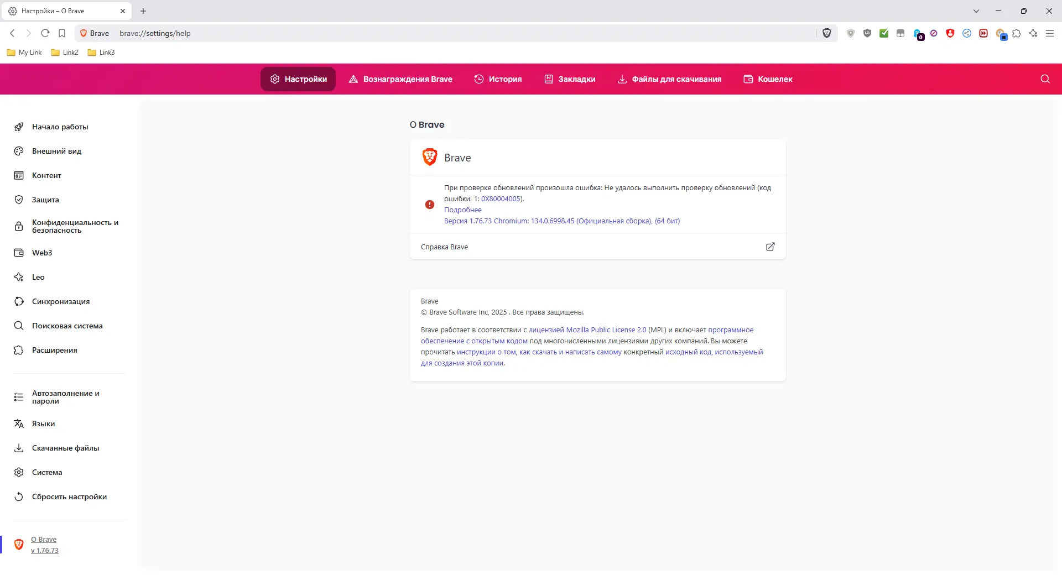Click the red shield with person extension icon

(950, 33)
